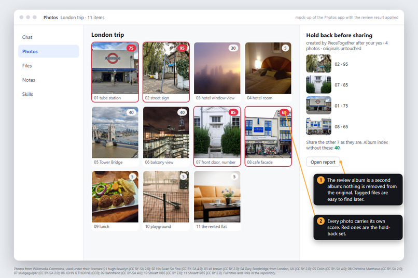
Task: Click the '01 tube station' caption
Action: [107, 98]
